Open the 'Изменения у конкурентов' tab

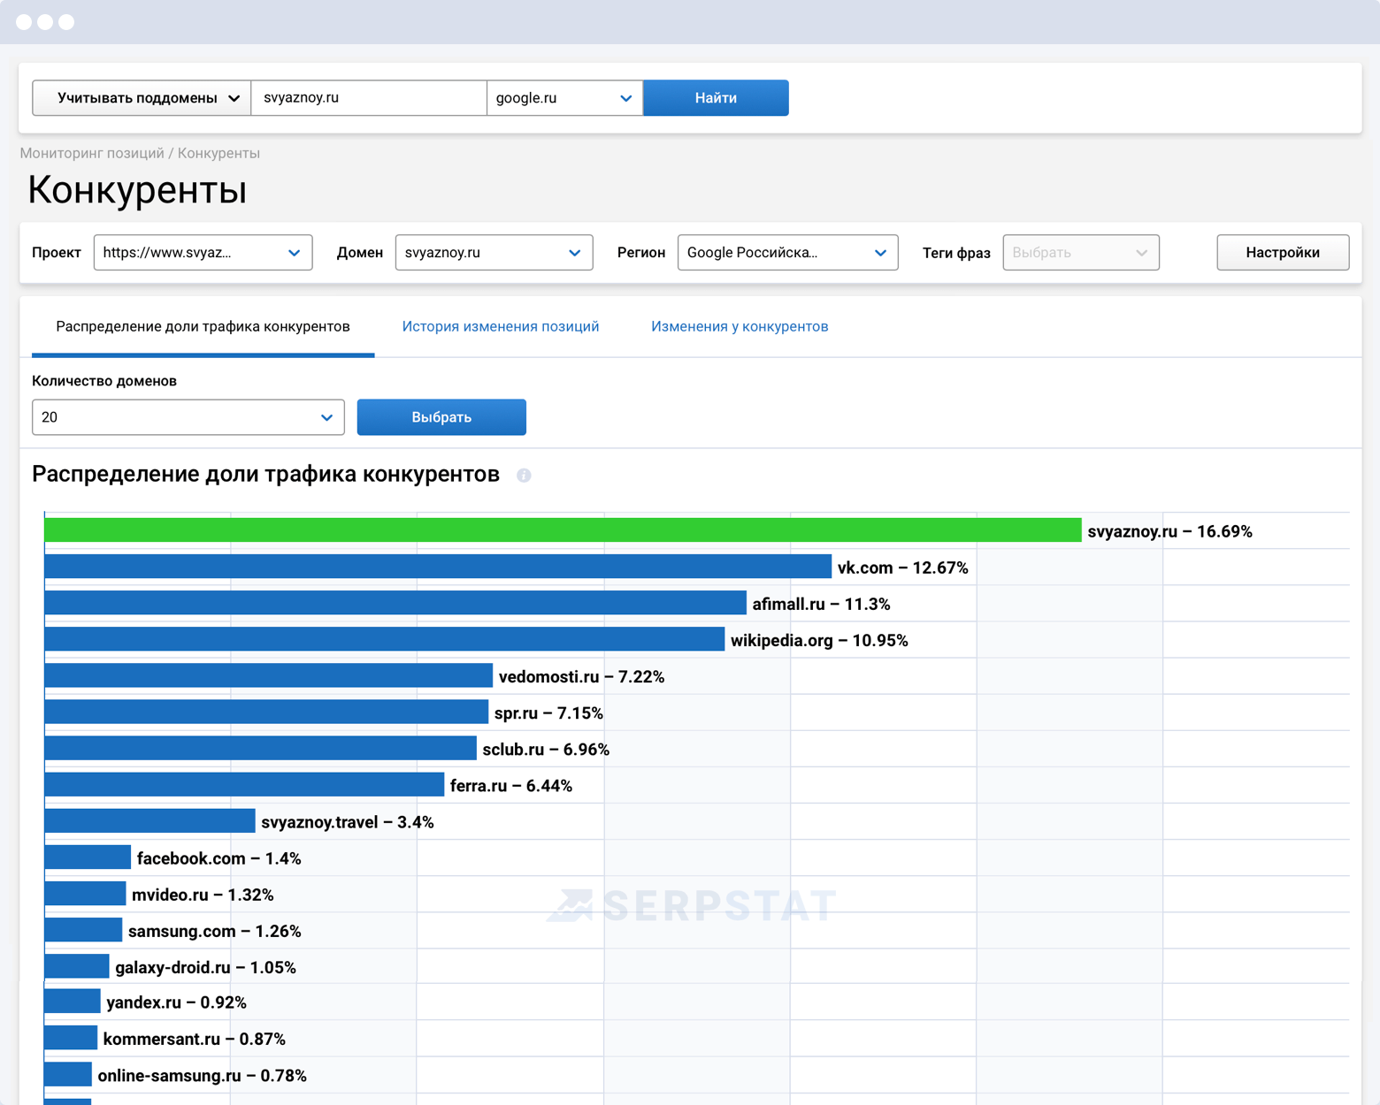pyautogui.click(x=739, y=327)
